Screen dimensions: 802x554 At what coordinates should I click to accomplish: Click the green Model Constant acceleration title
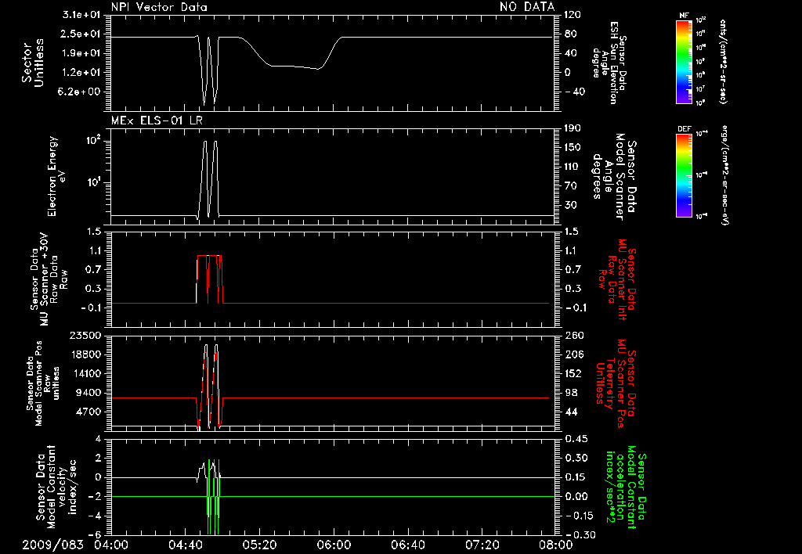point(626,487)
